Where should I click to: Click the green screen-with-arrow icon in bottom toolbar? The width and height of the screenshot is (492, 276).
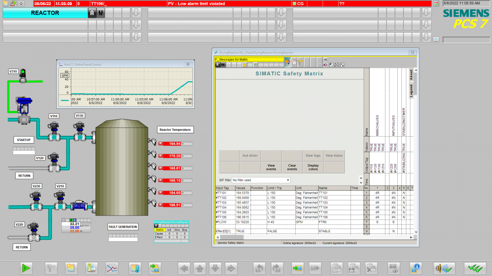point(297,268)
